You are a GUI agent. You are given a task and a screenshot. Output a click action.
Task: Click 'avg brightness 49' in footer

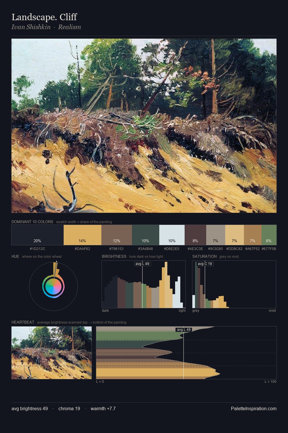(x=30, y=408)
